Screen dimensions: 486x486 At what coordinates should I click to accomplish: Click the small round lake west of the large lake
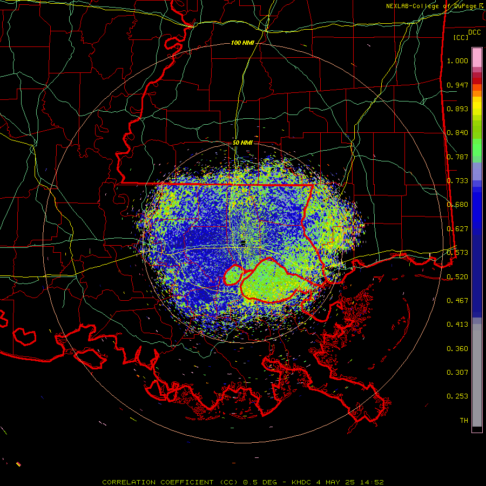[x=233, y=275]
